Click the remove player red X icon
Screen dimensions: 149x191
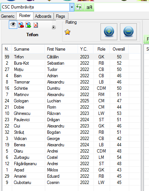pos(36,25)
